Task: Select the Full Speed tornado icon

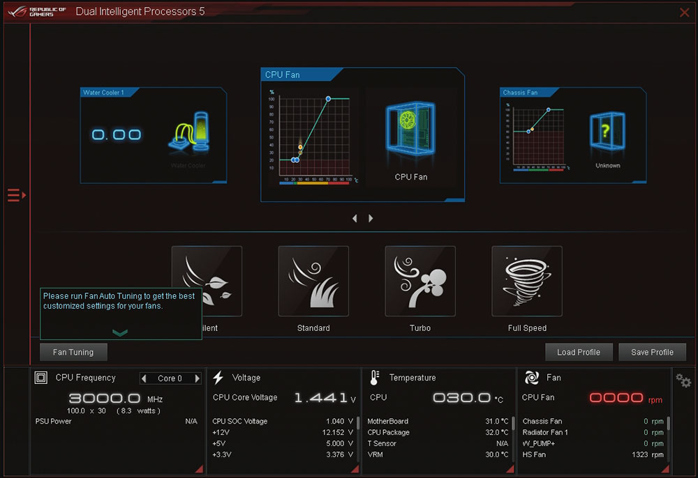Action: tap(527, 281)
